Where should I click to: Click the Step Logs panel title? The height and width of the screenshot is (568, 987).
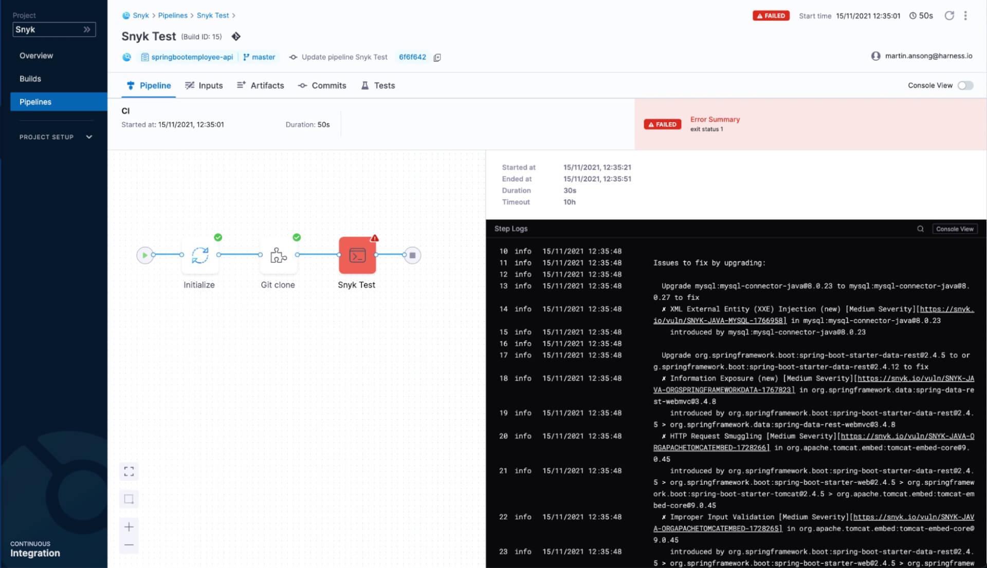pyautogui.click(x=510, y=229)
